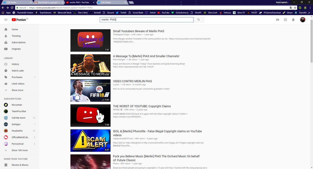The width and height of the screenshot is (313, 169).
Task: Open the notifications bell
Action: 293,20
